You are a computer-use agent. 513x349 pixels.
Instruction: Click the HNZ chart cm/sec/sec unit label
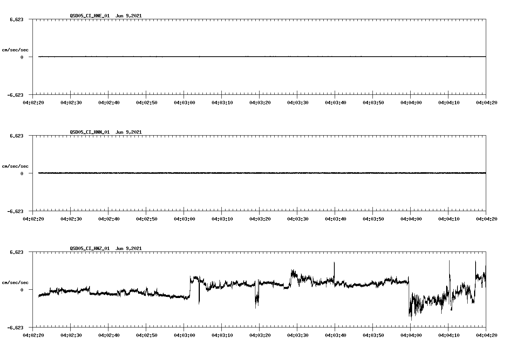click(x=15, y=283)
